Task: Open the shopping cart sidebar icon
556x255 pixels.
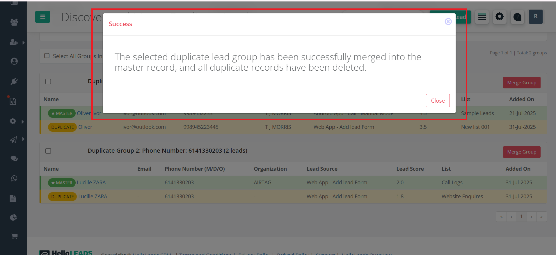Action: (14, 236)
